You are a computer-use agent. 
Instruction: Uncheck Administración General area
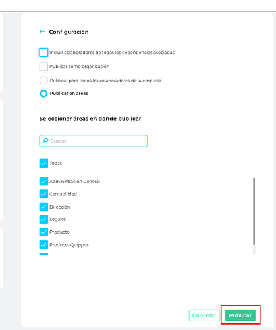click(43, 181)
